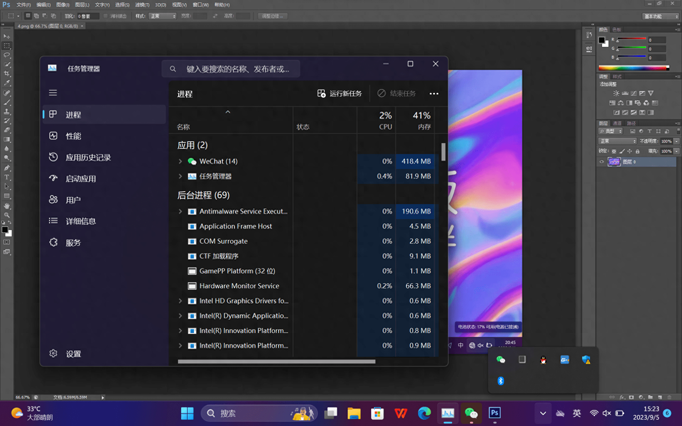The image size is (682, 426).
Task: Select the Zoom tool in toolbar
Action: 7,215
